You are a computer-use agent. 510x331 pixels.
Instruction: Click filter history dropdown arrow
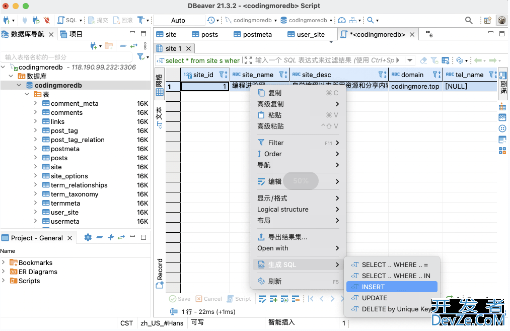coord(410,60)
